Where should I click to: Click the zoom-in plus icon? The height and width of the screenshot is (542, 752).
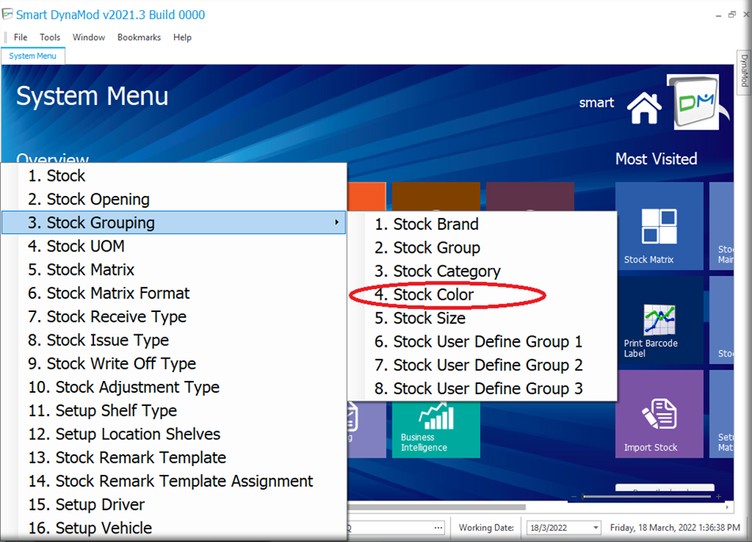tap(718, 497)
